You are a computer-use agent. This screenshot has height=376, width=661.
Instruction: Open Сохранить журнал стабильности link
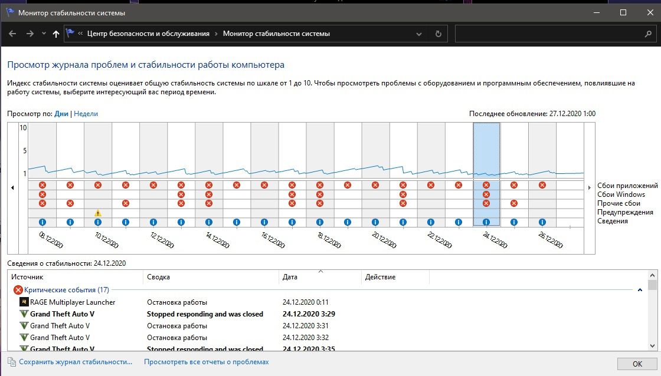click(76, 362)
